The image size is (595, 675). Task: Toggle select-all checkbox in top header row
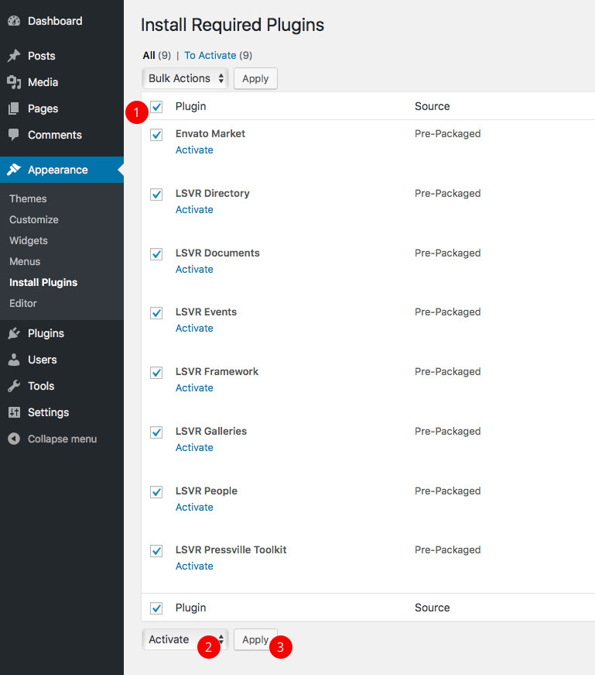click(156, 107)
